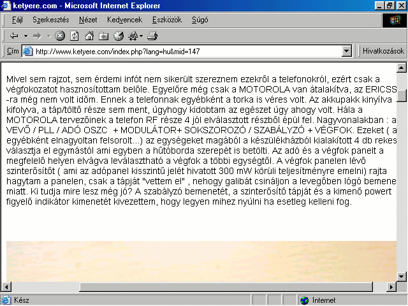The image size is (408, 306).
Task: Click the horizontal scrollbar thumb
Action: (226, 287)
